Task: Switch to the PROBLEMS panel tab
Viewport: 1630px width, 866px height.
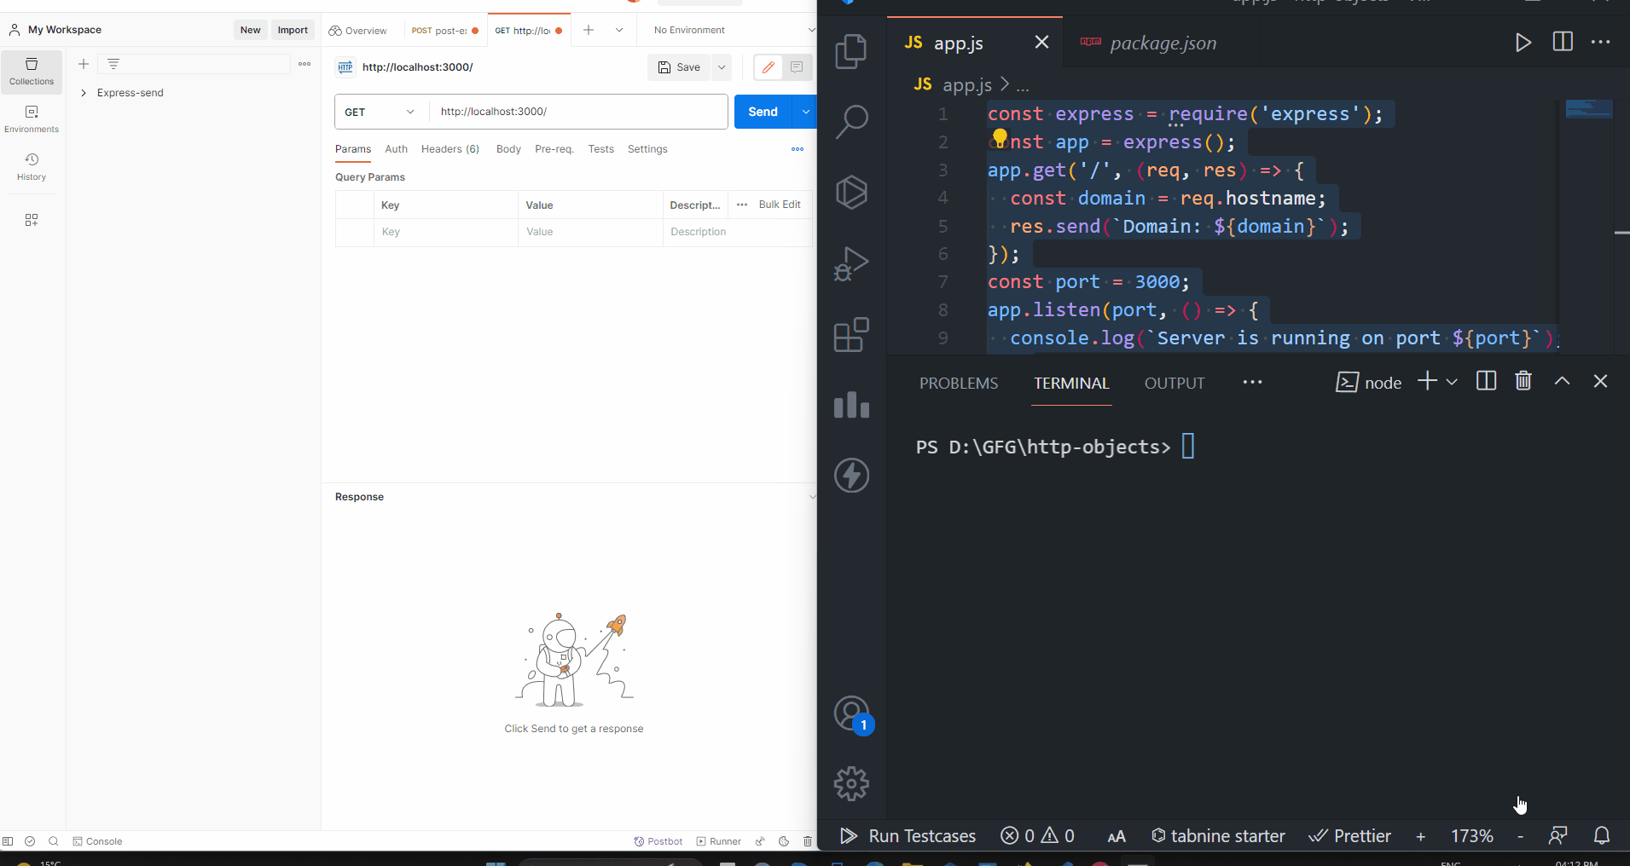Action: (x=959, y=384)
